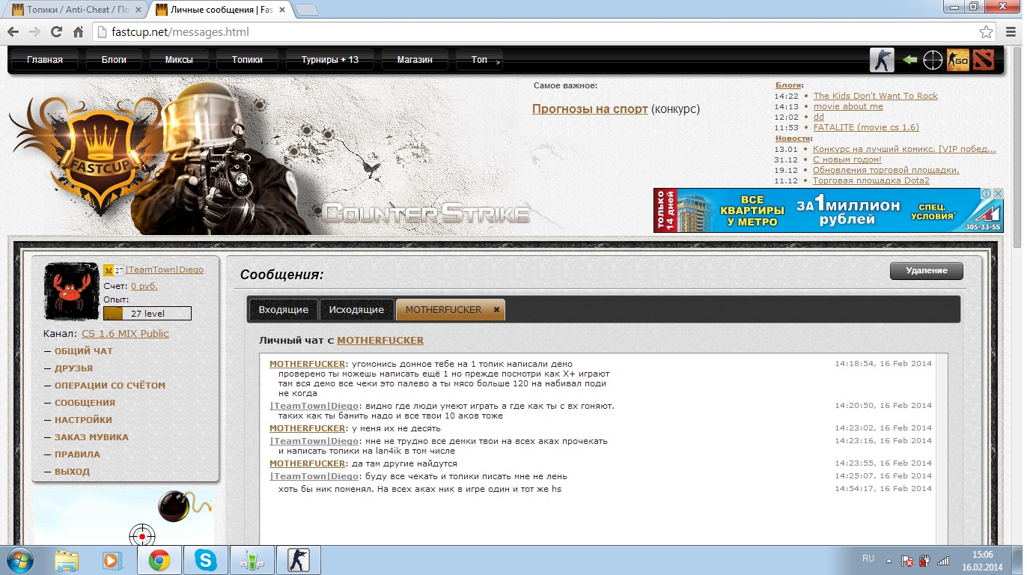Switch to Топики / Anti-Cheat browser tab
This screenshot has height=575, width=1027.
76,10
